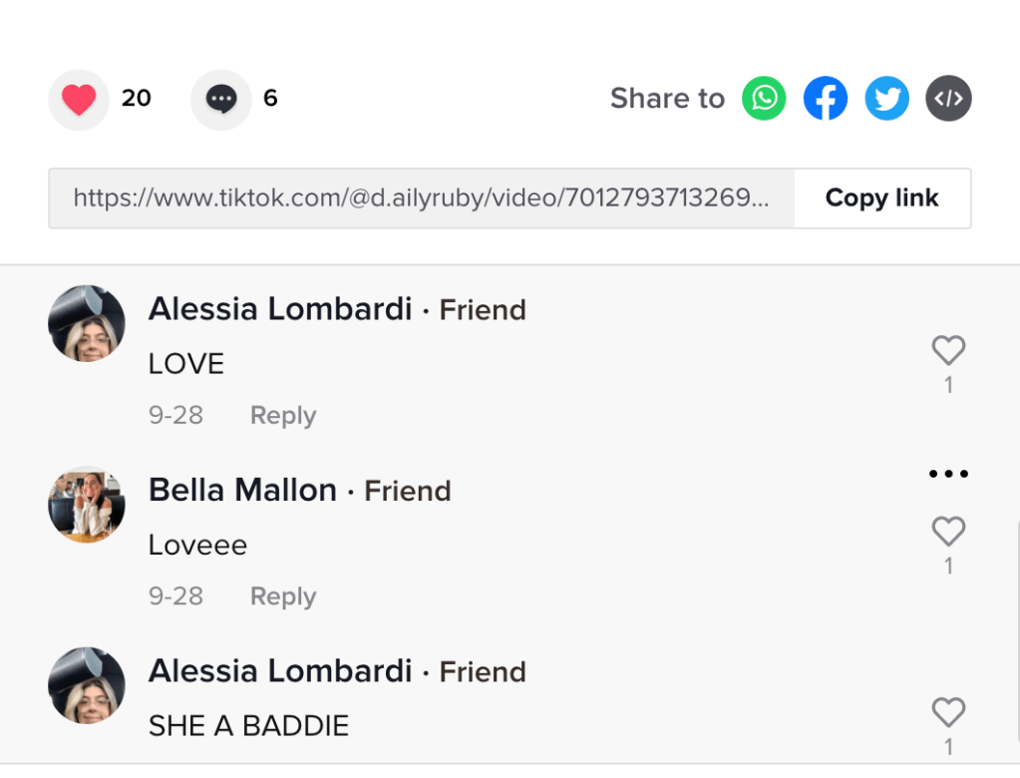
Task: Share the video to Facebook
Action: click(826, 99)
